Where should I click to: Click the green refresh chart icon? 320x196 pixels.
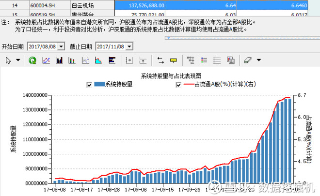(32, 60)
